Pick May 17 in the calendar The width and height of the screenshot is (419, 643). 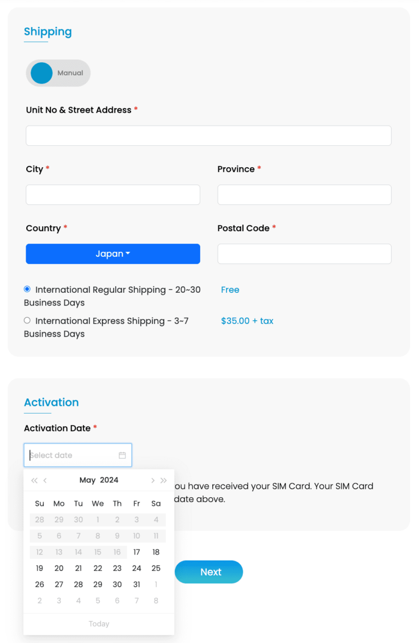coord(136,552)
